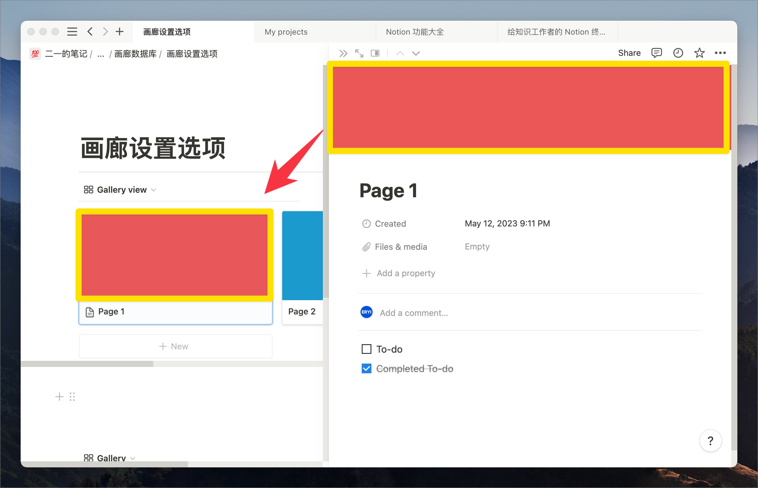
Task: Open Page 1 in full page
Action: coord(359,53)
